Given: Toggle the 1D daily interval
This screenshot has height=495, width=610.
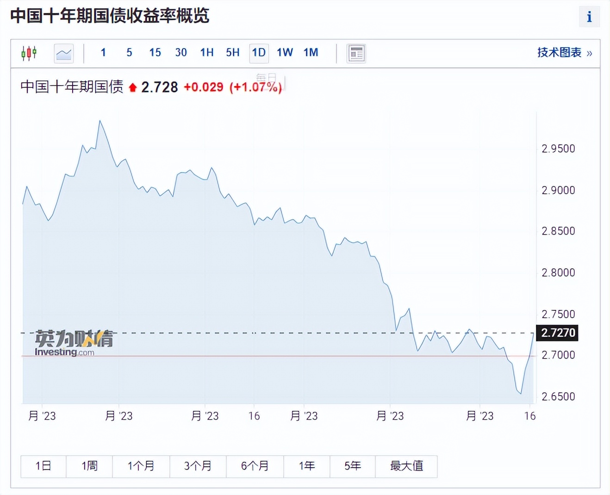Looking at the screenshot, I should pyautogui.click(x=259, y=53).
